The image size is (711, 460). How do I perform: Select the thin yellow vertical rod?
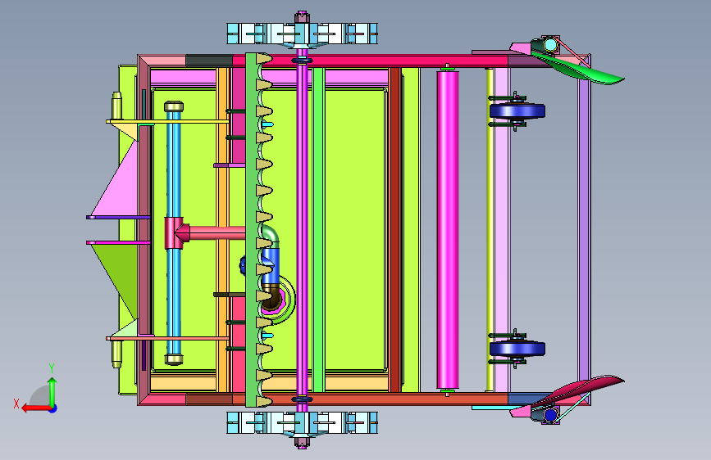[x=490, y=230]
